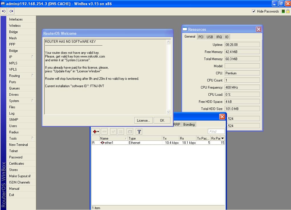Click the Find input field
Image resolution: width=291 pixels, height=210 pixels.
[x=216, y=131]
